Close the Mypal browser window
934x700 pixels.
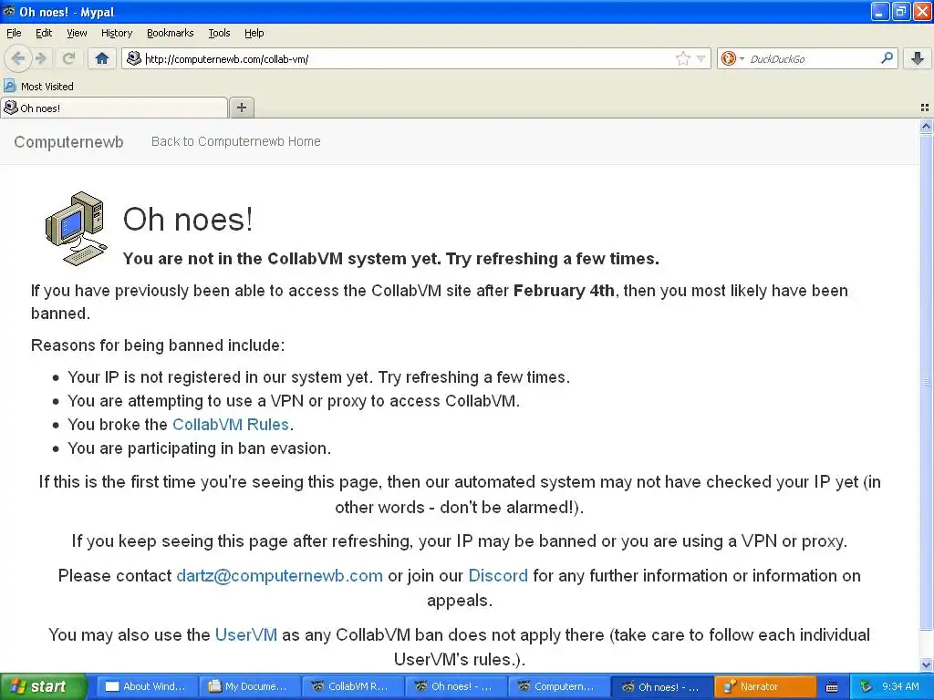tap(921, 11)
